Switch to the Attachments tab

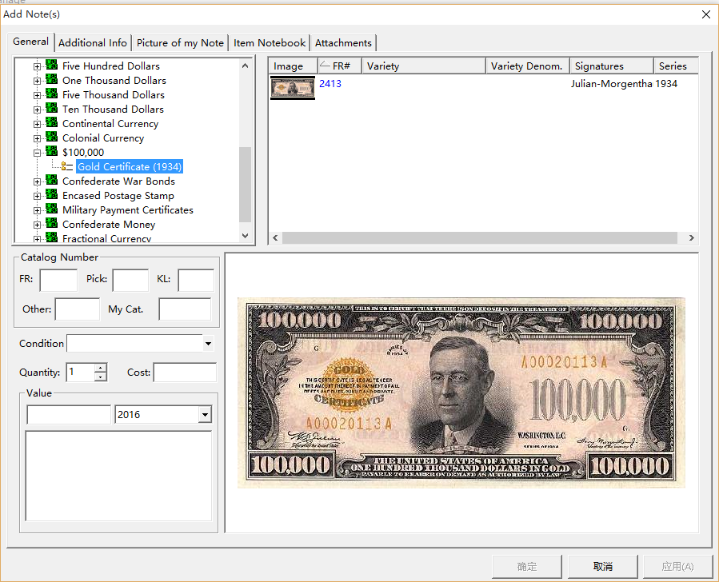(342, 42)
